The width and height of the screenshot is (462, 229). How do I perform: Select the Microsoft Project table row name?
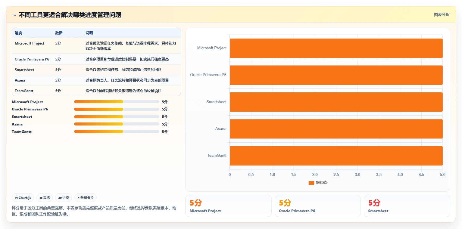point(30,43)
